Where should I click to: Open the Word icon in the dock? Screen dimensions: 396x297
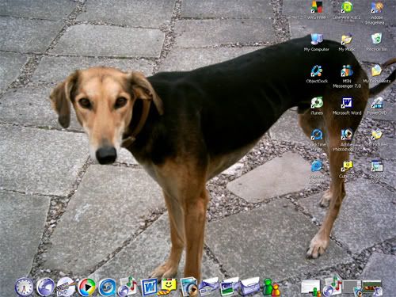pos(149,287)
